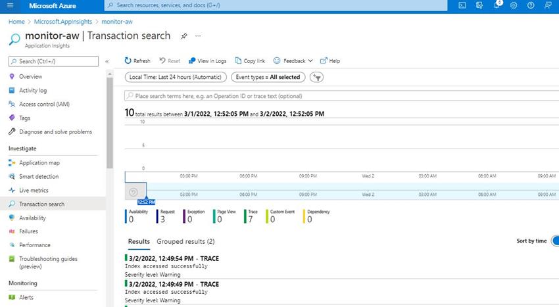559x307 pixels.
Task: Click the Live metrics pulse icon
Action: (x=12, y=191)
